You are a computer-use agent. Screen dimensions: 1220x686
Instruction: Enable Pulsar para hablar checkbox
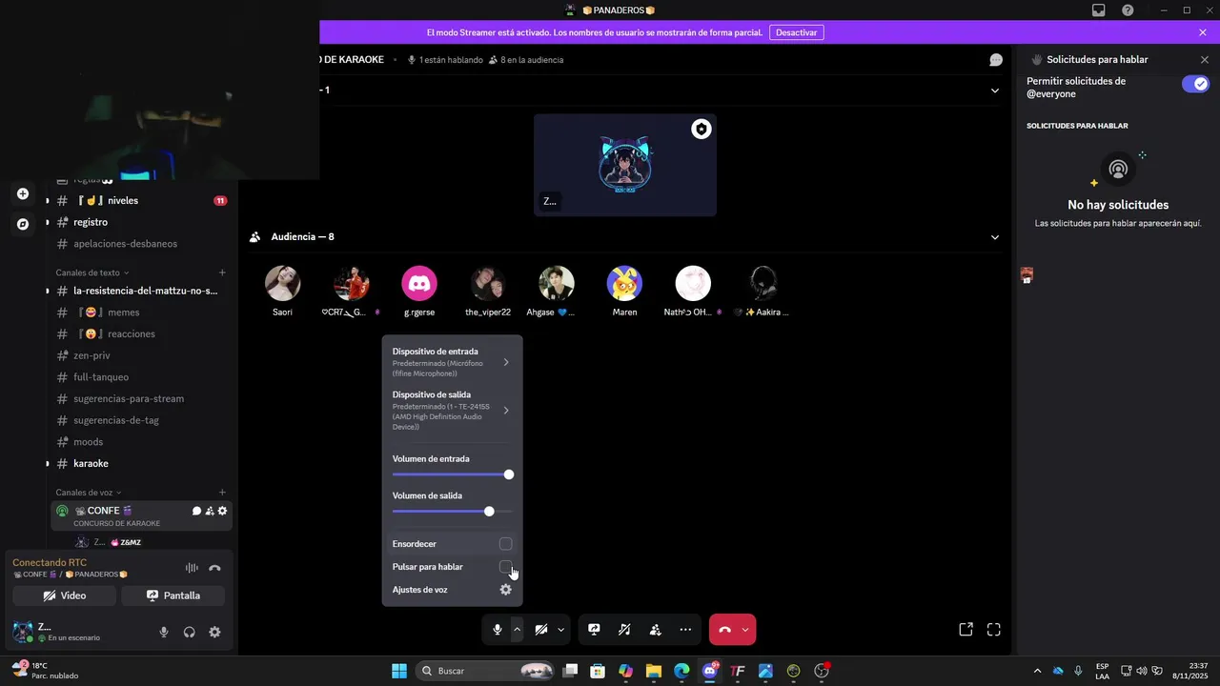click(505, 567)
